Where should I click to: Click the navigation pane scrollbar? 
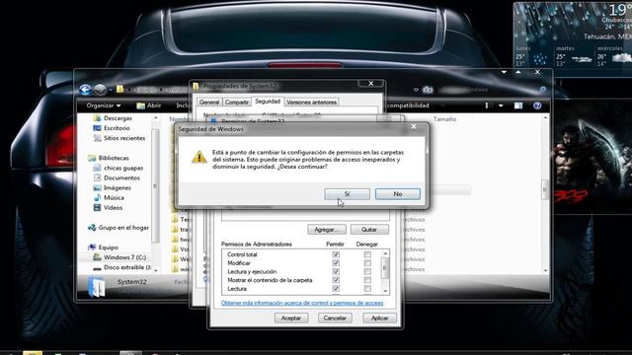155,186
